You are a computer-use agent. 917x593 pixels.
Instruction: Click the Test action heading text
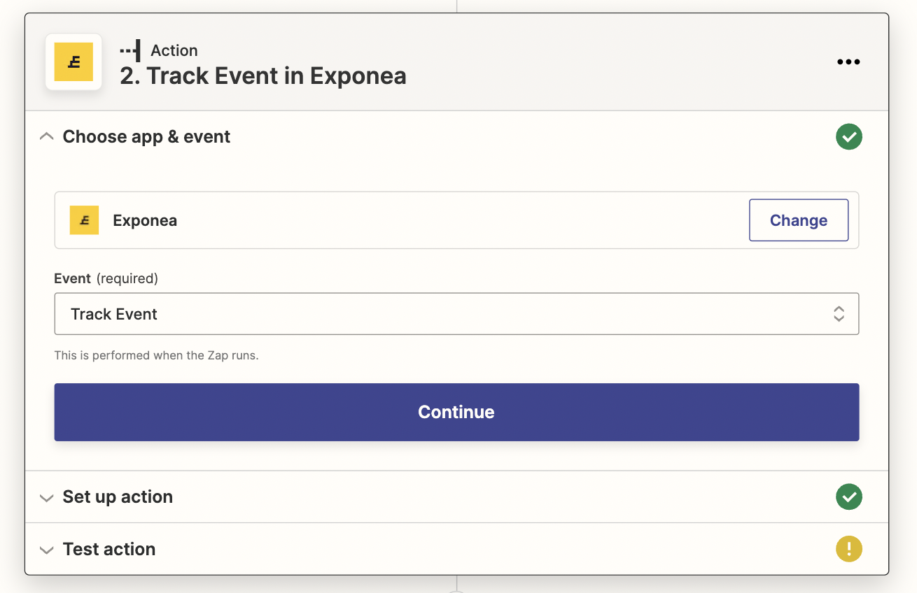[x=109, y=549]
